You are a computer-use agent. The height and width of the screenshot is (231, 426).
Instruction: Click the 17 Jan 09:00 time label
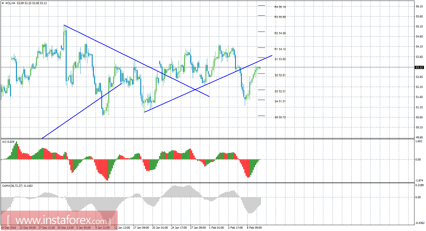pyautogui.click(x=141, y=228)
